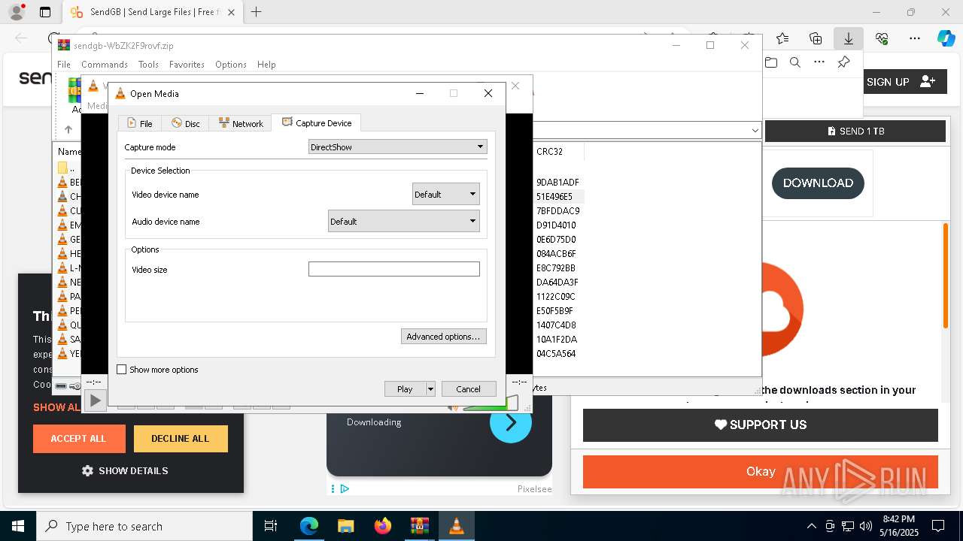Enable Show more options checkbox
Image resolution: width=963 pixels, height=541 pixels.
tap(122, 369)
